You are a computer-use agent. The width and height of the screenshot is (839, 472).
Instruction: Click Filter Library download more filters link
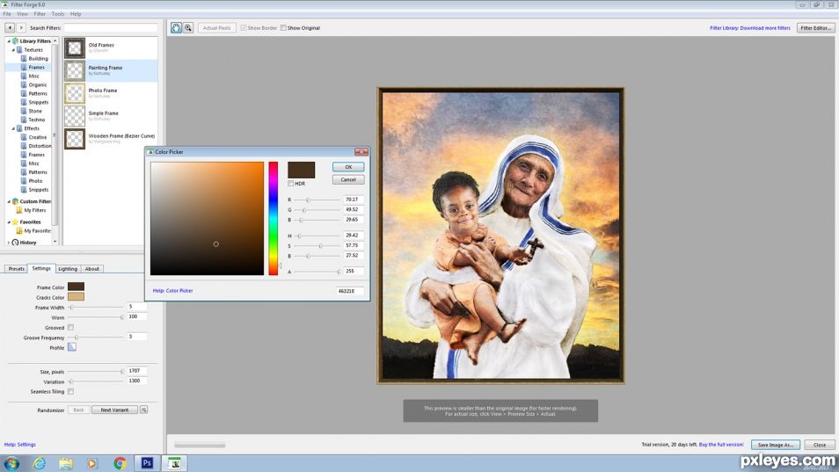click(x=749, y=28)
